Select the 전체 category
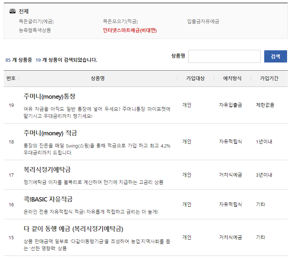Image resolution: width=293 pixels, height=257 pixels. point(24,11)
